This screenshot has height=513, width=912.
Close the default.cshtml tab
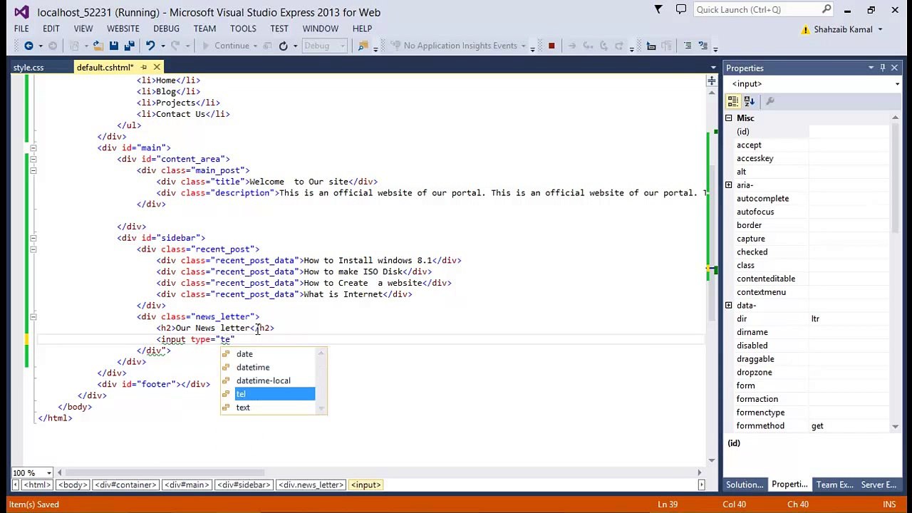(157, 67)
